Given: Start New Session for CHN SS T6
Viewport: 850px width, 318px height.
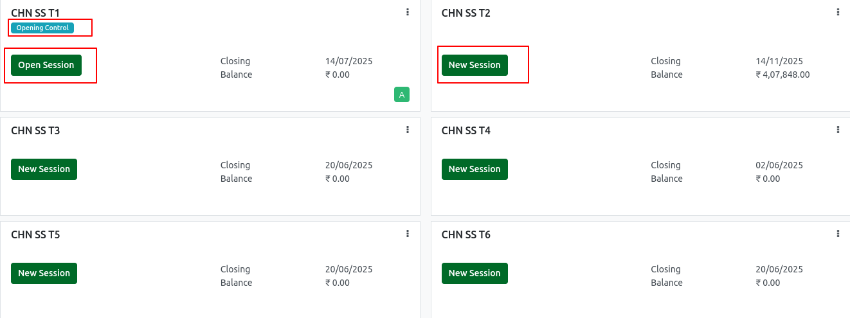Looking at the screenshot, I should coord(475,273).
